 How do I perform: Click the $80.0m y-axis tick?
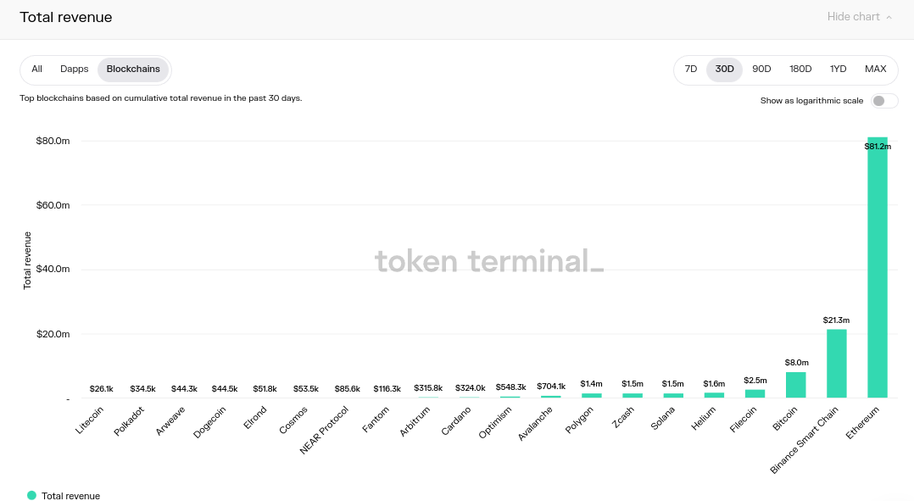53,141
